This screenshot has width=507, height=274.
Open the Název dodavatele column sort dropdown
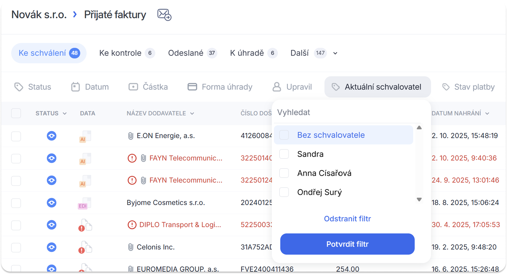(x=192, y=114)
